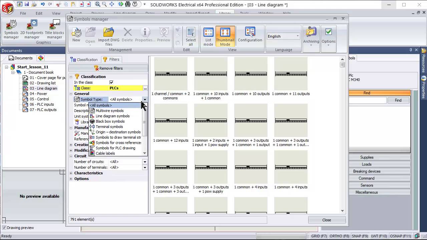Screen dimensions: 427x240
Task: Open the File menu
Action: click(x=23, y=13)
